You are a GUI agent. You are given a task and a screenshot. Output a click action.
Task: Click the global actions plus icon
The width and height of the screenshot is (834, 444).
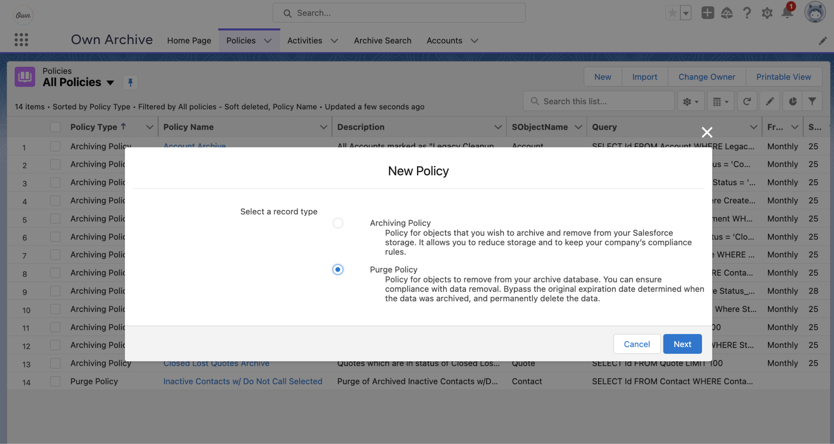[x=707, y=13]
